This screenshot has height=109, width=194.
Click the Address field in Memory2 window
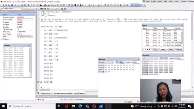click(180, 58)
